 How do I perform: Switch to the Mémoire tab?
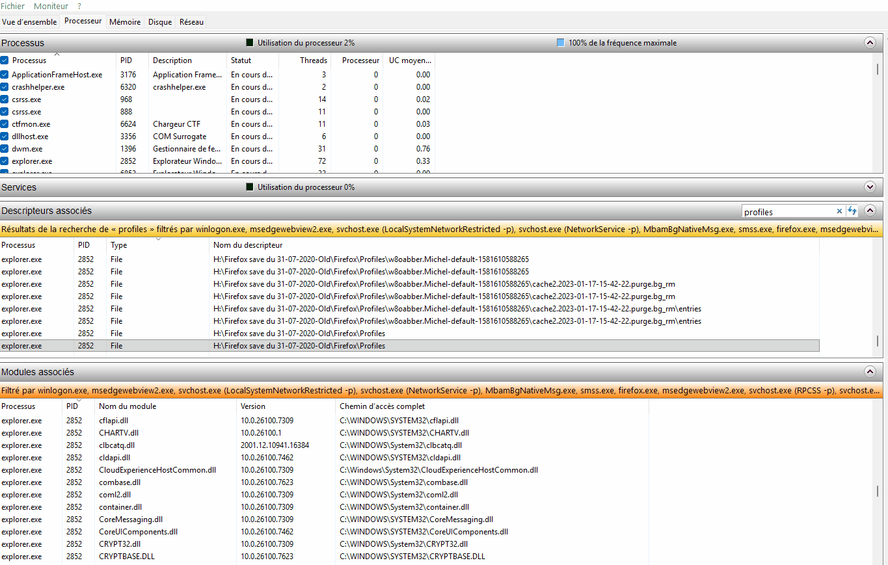(125, 21)
